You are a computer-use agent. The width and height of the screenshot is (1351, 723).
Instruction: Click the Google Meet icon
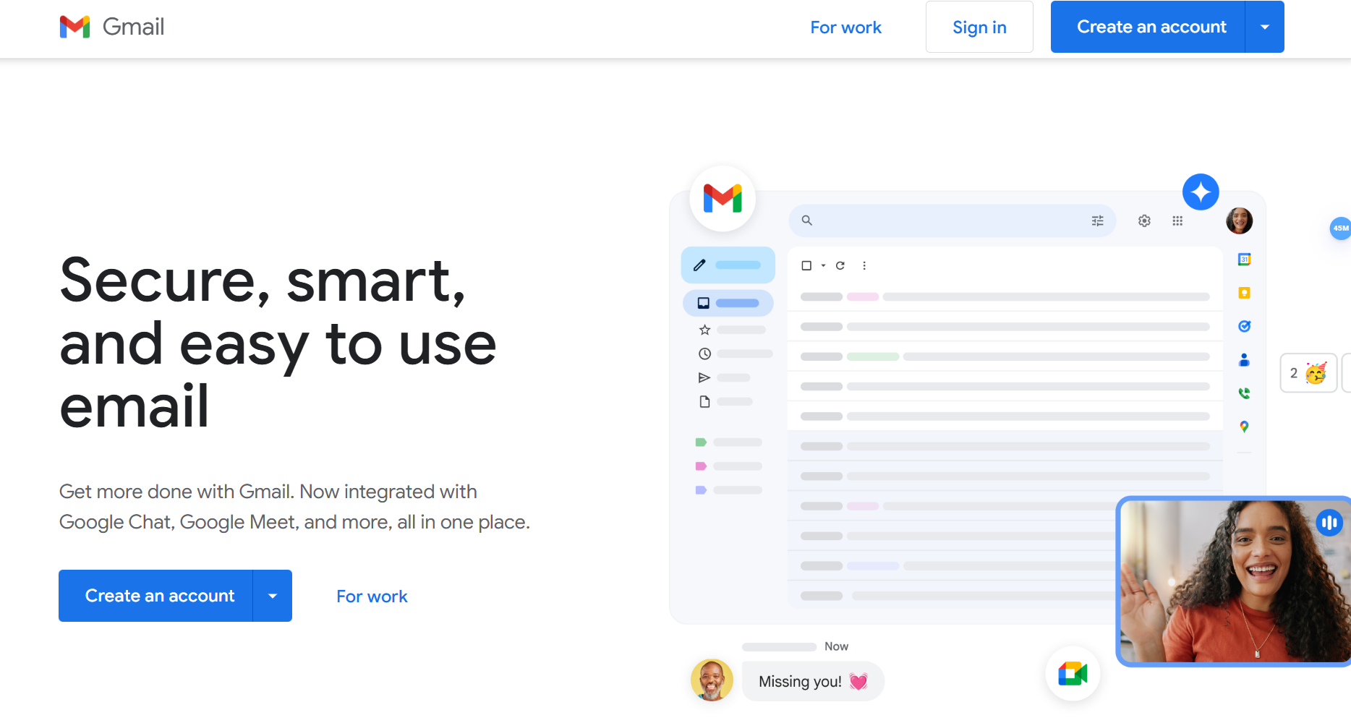tap(1073, 674)
